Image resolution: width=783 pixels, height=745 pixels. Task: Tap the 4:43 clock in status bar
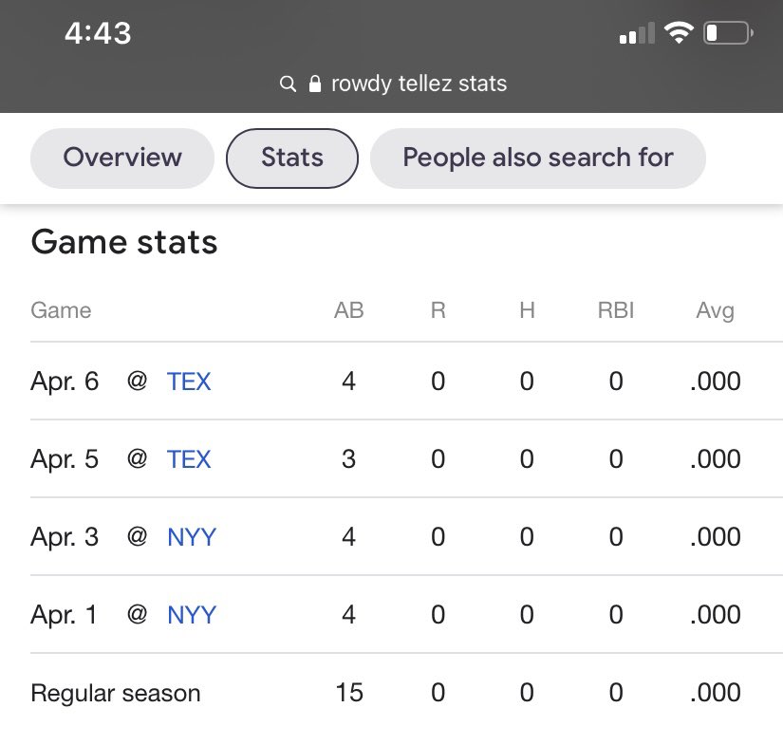coord(98,33)
